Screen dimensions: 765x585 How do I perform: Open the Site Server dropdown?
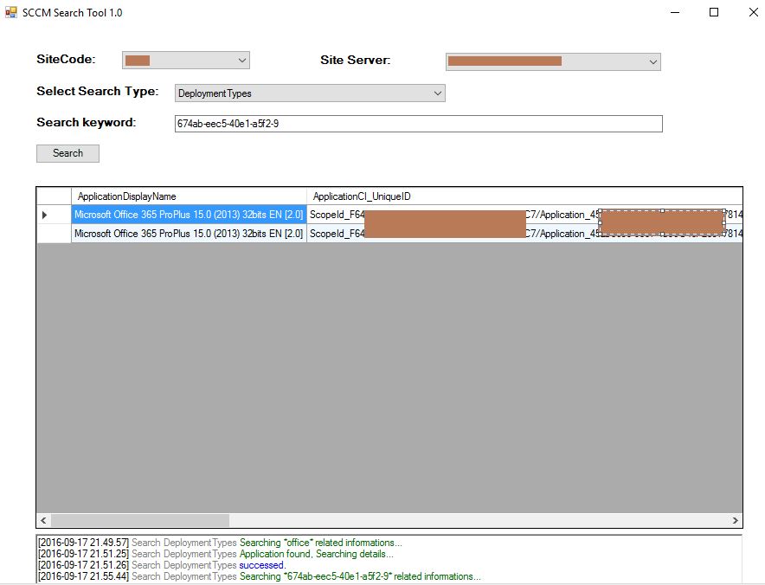tap(553, 61)
